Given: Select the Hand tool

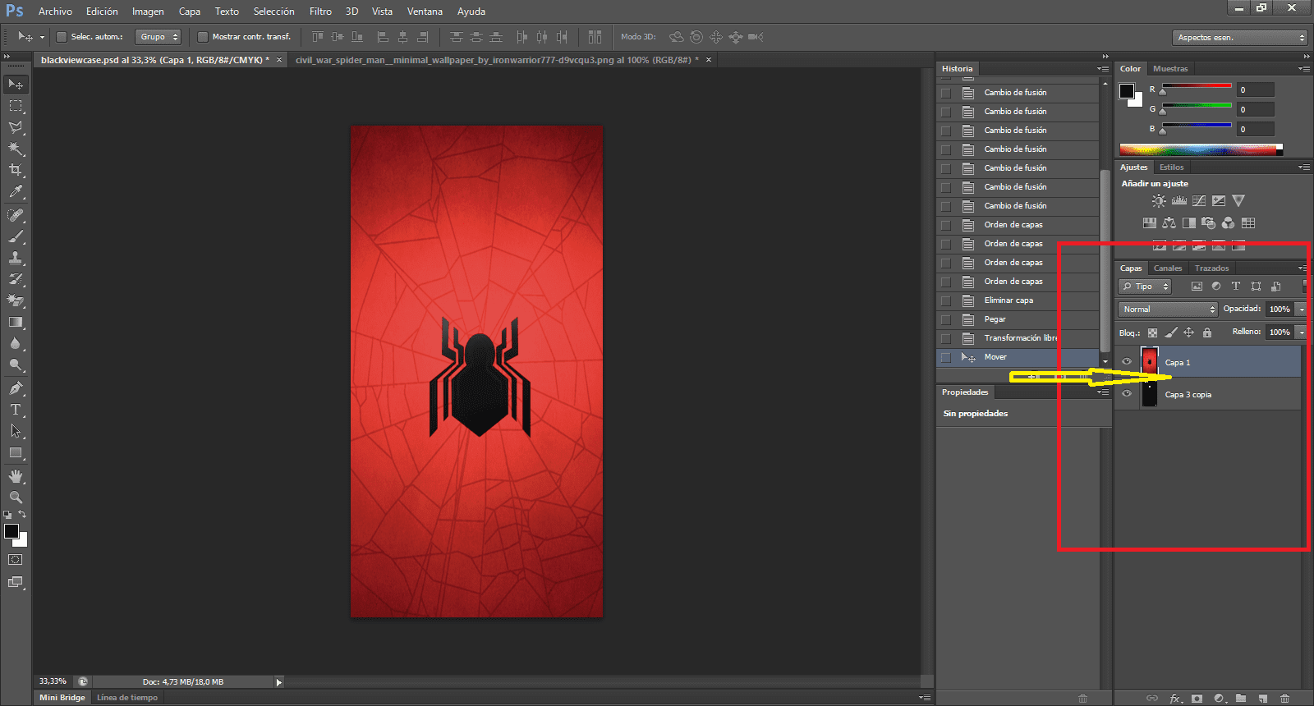Looking at the screenshot, I should tap(16, 476).
